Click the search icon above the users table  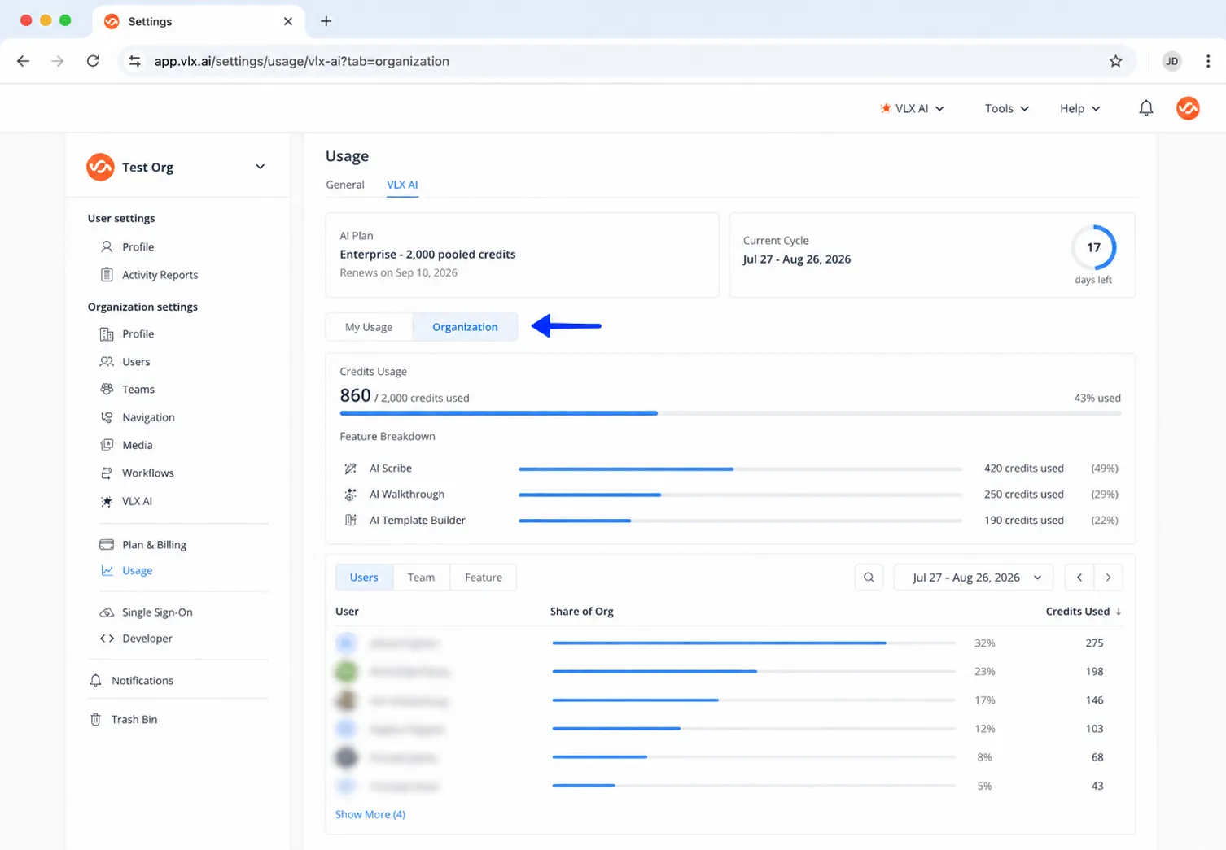coord(869,578)
